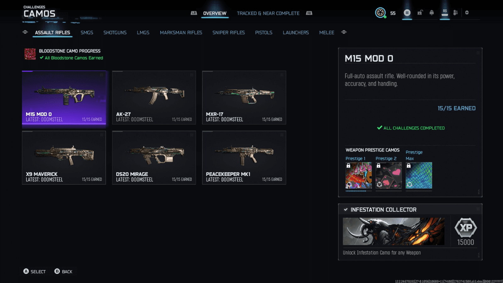Select the AK-27 weapon card
The height and width of the screenshot is (283, 503).
click(154, 97)
